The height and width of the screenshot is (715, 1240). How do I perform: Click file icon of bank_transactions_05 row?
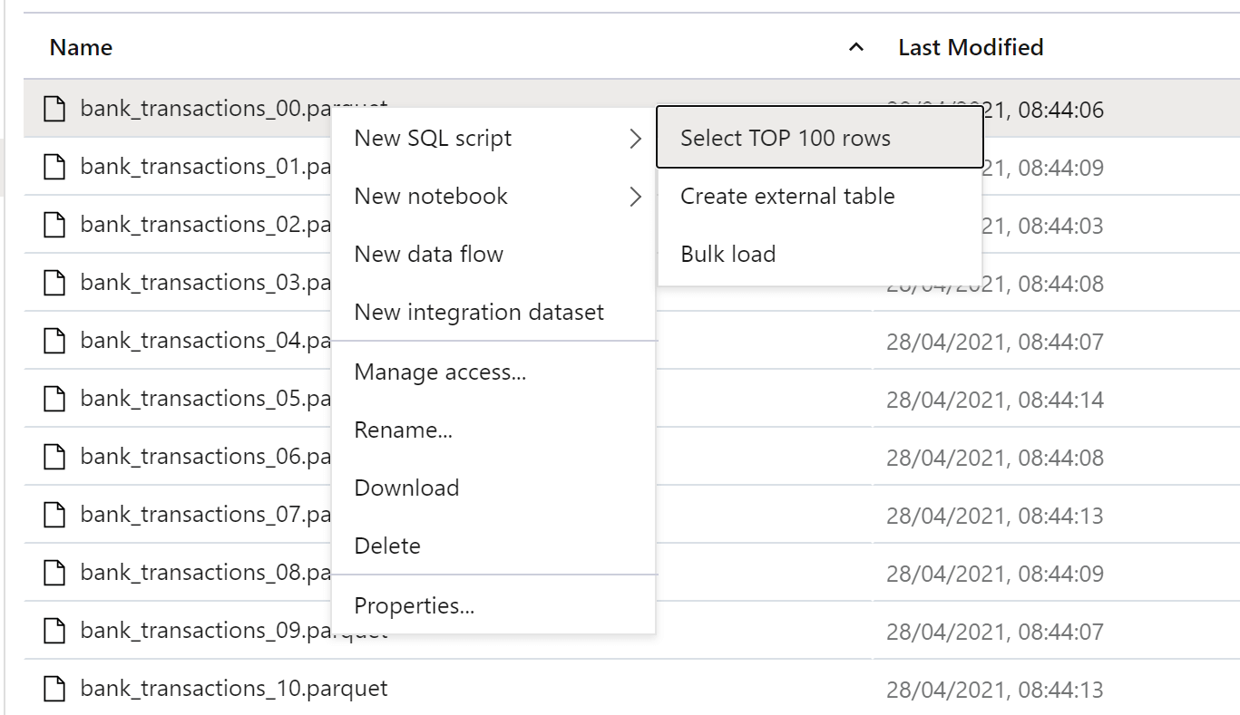(55, 399)
